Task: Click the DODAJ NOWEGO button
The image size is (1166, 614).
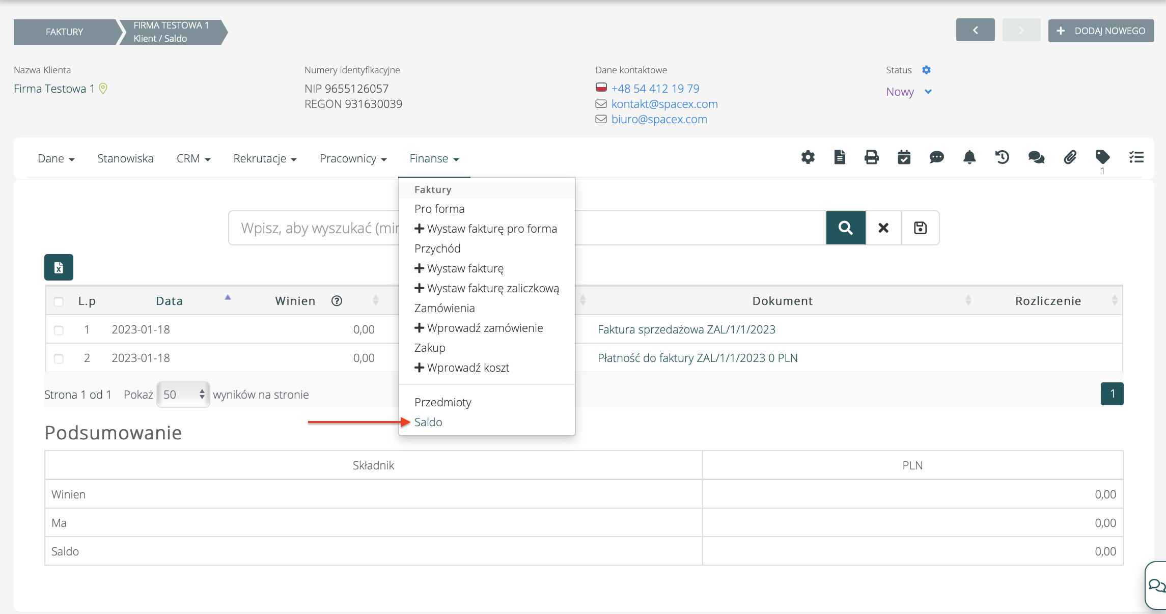Action: [x=1101, y=31]
